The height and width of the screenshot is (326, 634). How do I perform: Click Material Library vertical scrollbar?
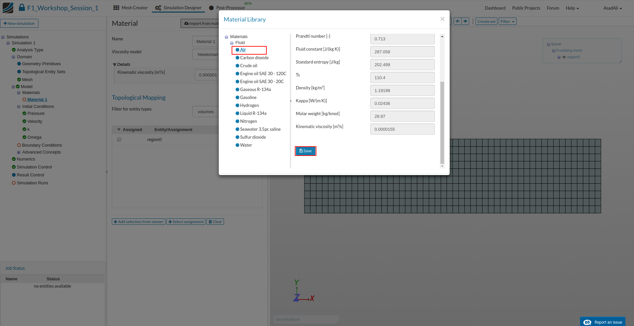coord(442,122)
